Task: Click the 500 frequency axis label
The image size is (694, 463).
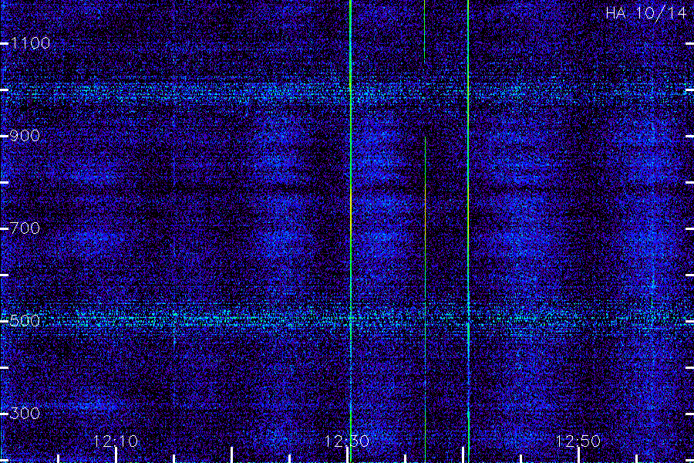Action: pyautogui.click(x=25, y=321)
